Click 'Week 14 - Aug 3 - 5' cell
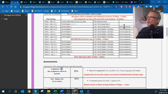The image size is (168, 94). (52, 54)
